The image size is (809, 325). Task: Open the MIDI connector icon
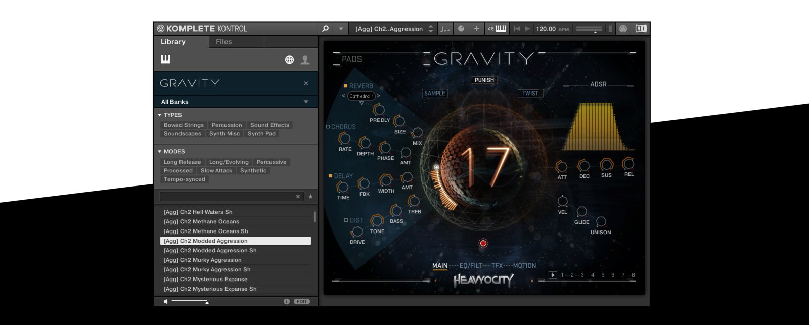click(x=623, y=29)
